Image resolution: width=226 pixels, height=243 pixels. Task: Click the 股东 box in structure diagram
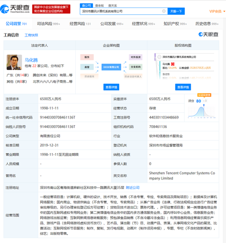click(x=87, y=57)
